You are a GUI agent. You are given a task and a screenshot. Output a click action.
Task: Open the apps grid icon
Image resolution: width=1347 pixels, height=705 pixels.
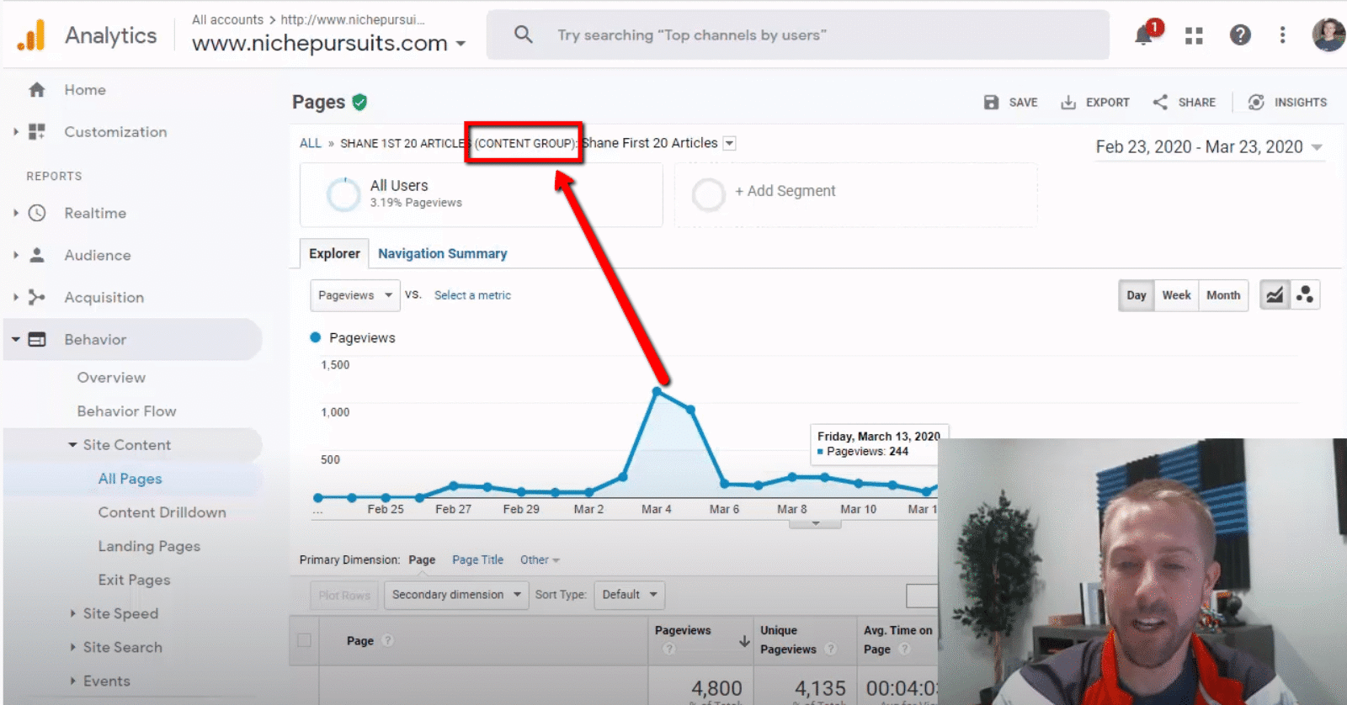1194,35
